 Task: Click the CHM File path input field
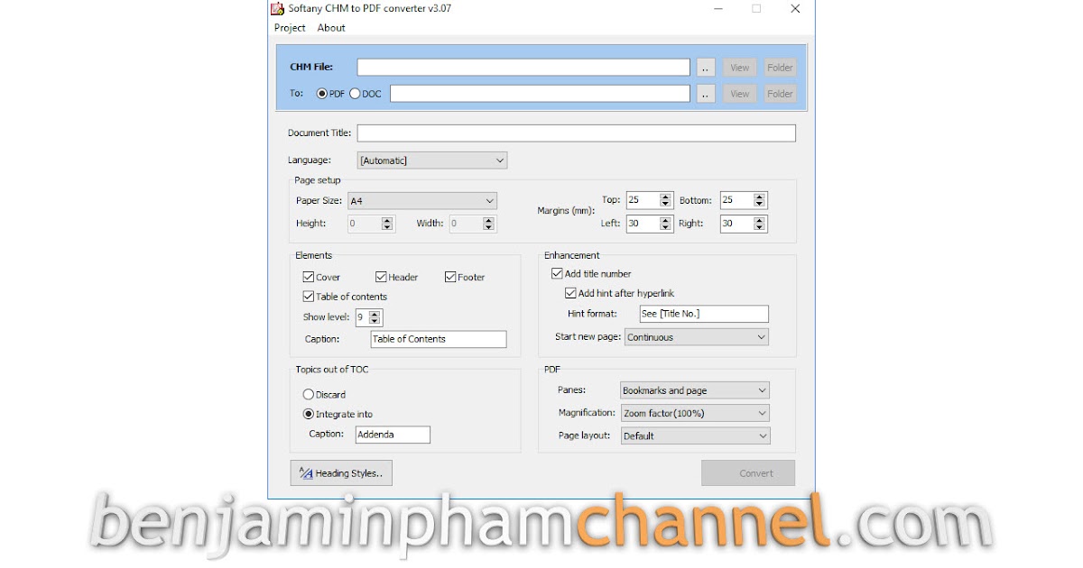[x=523, y=68]
